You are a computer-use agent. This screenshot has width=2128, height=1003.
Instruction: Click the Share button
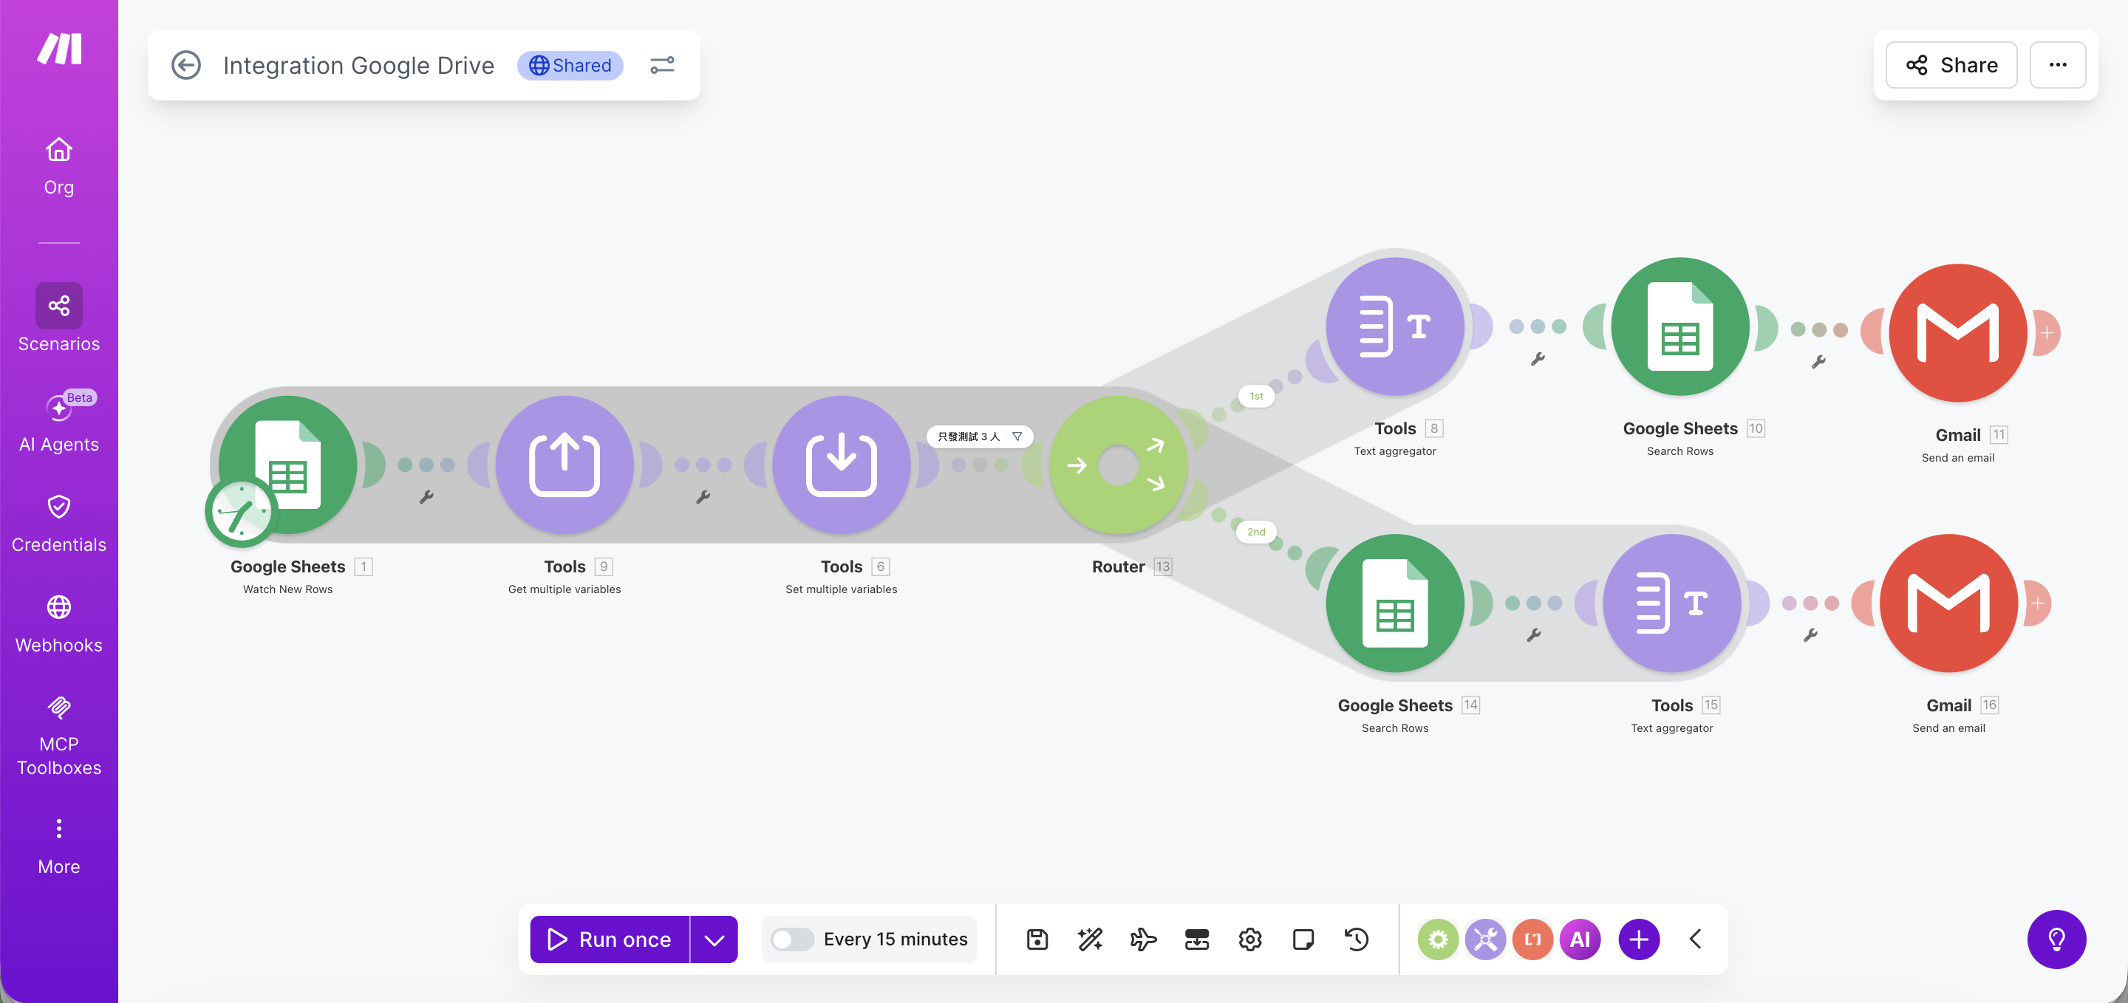[x=1951, y=65]
